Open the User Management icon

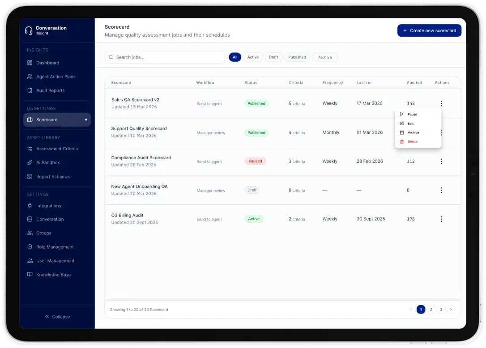tap(30, 261)
